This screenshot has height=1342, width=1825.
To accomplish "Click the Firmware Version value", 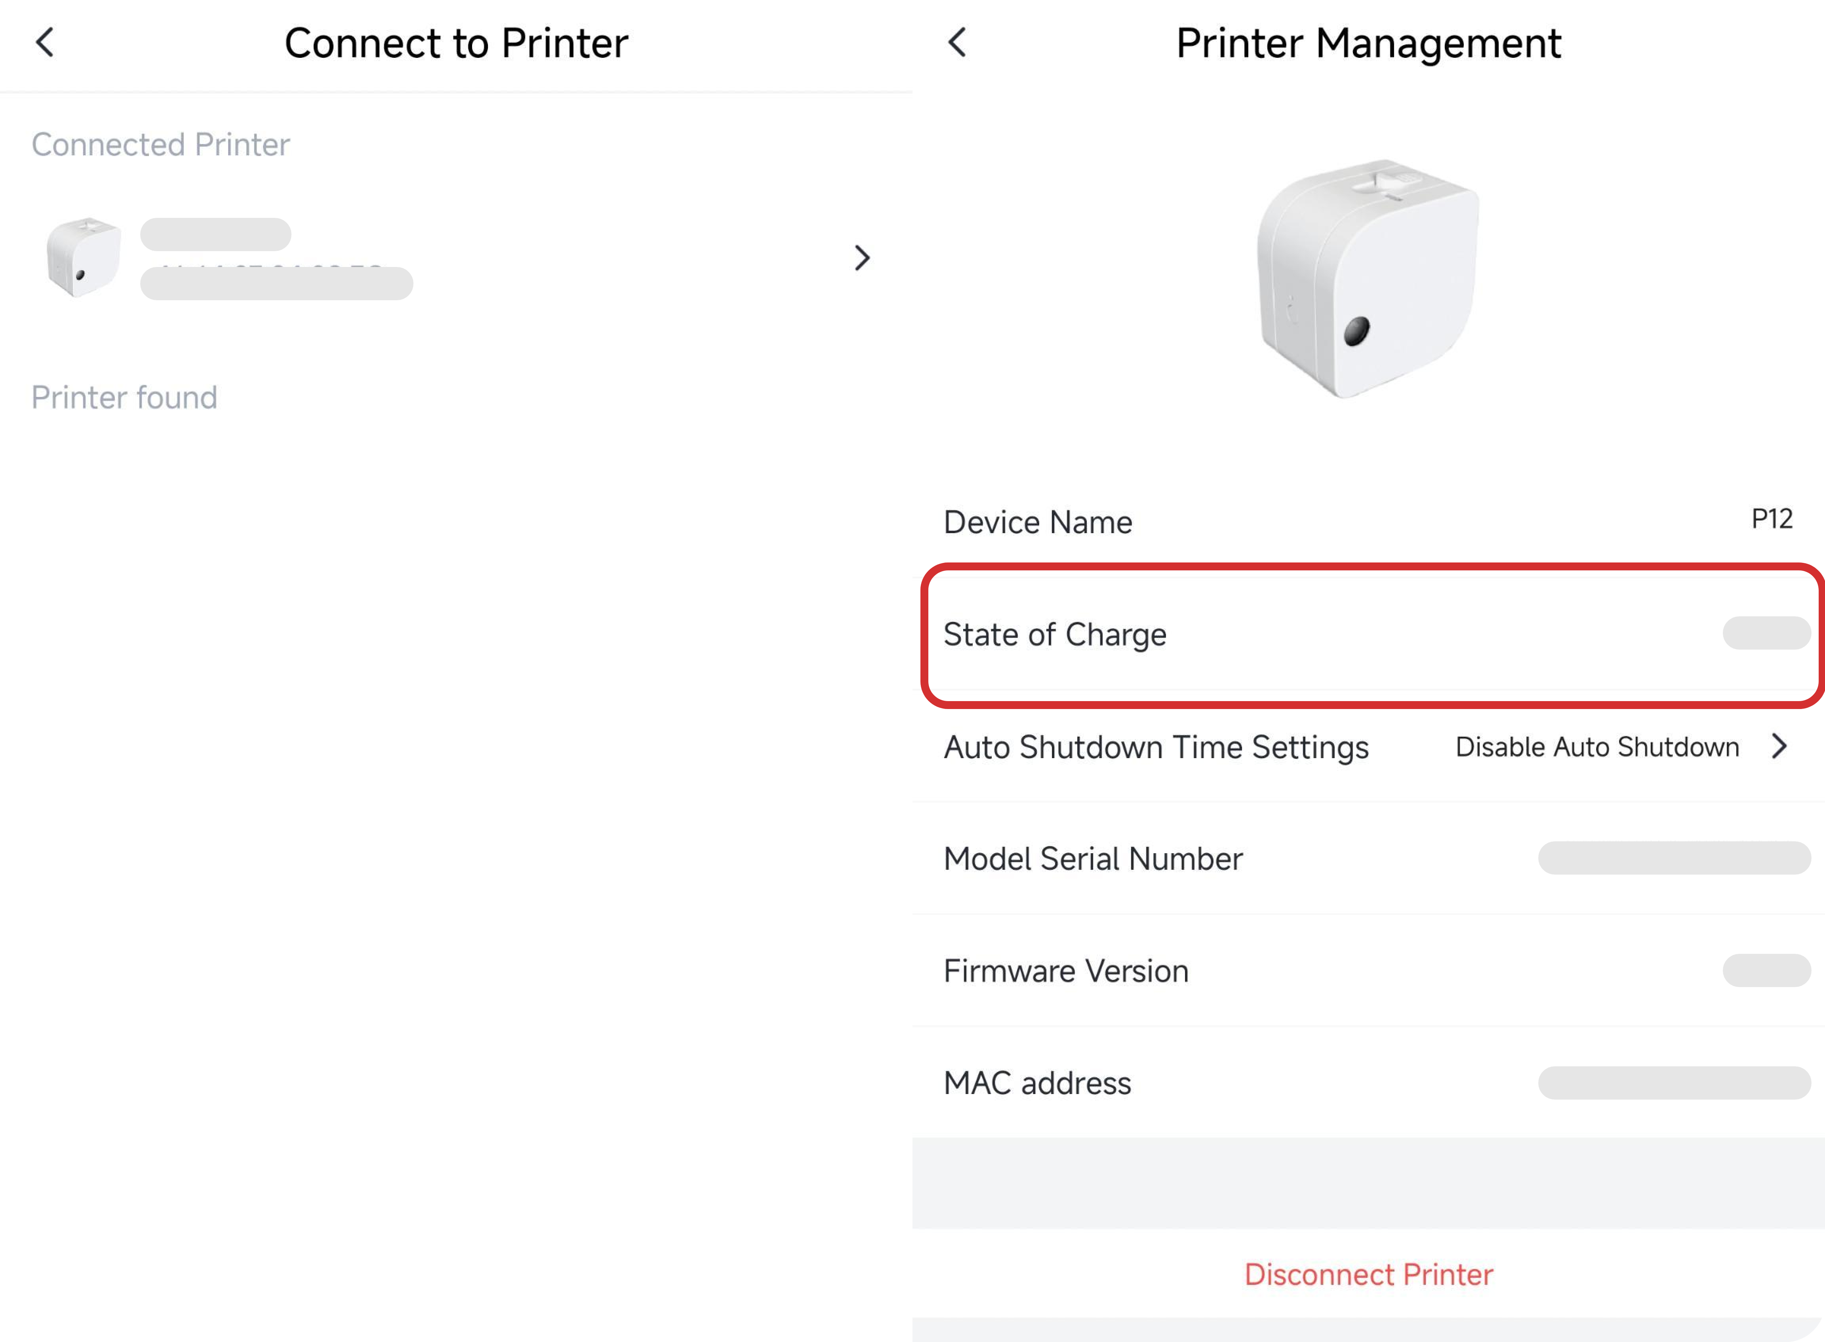I will click(x=1766, y=971).
